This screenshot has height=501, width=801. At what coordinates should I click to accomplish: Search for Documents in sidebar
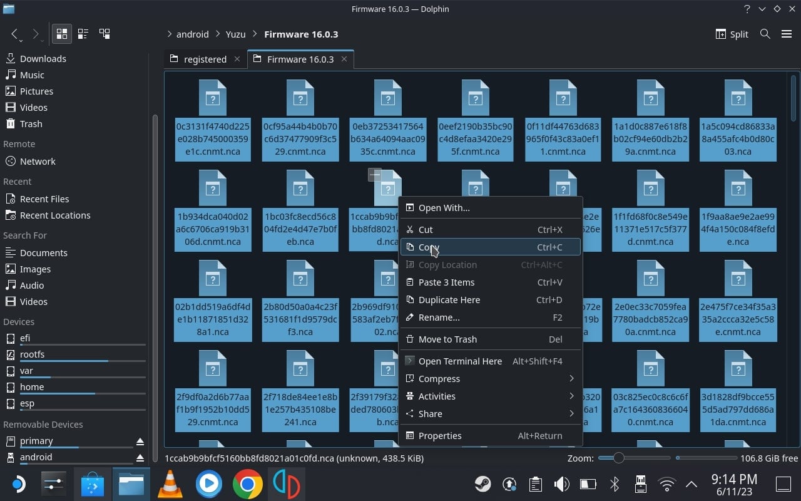click(x=43, y=252)
